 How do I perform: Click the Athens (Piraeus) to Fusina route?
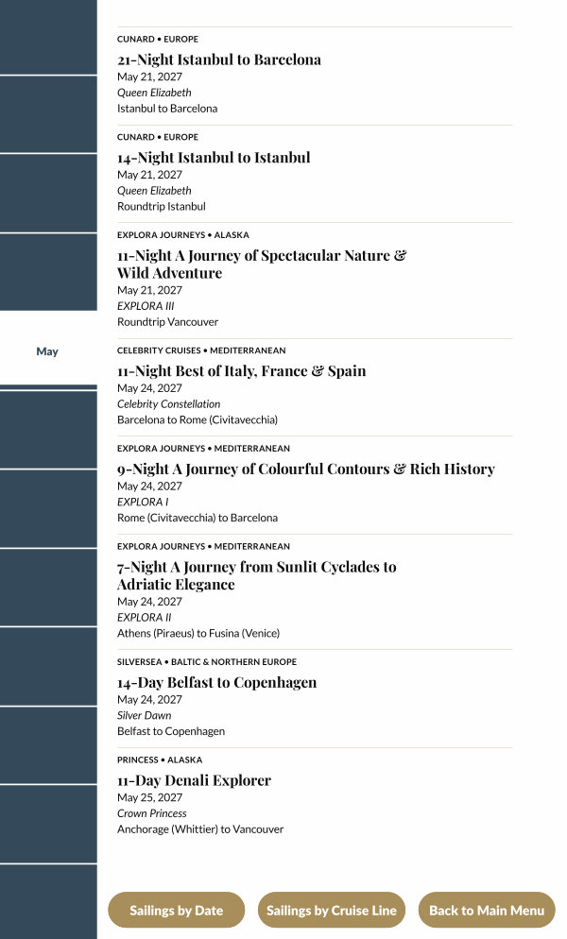[x=198, y=633]
